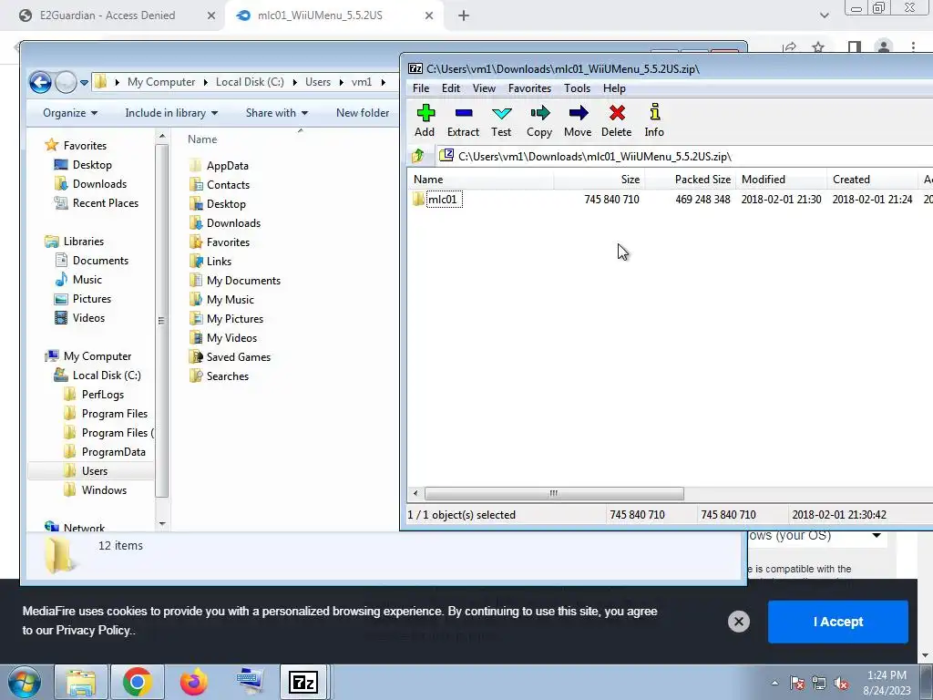Open Favorites menu in 7-Zip
Screen dimensions: 933x700
pyautogui.click(x=529, y=88)
